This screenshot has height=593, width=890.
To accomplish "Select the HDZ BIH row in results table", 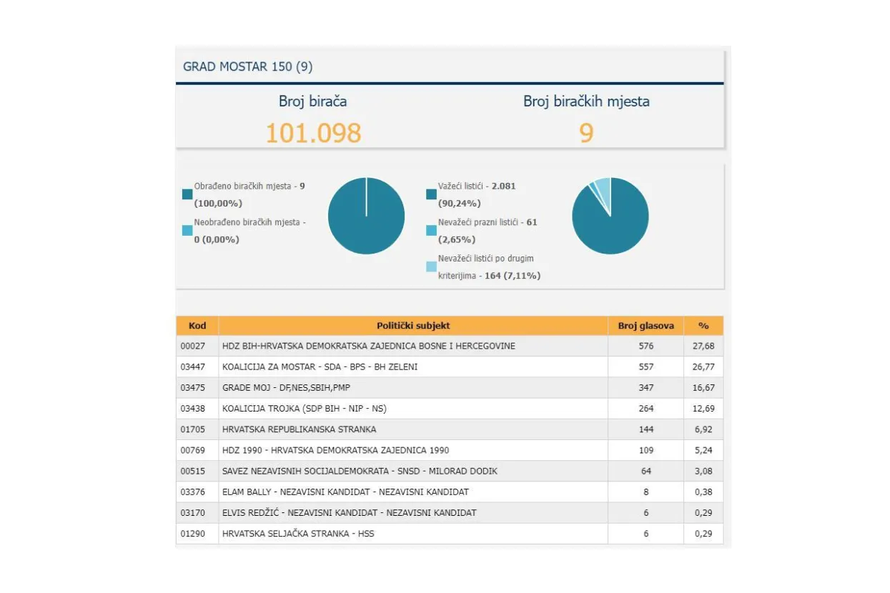I will pos(368,346).
